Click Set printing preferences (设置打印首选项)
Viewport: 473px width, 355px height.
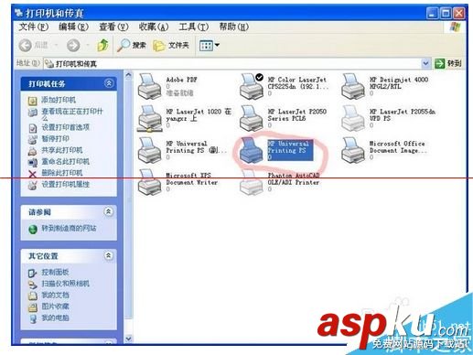(66, 127)
